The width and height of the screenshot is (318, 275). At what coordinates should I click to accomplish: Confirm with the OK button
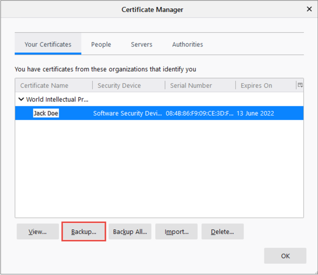[x=285, y=256]
